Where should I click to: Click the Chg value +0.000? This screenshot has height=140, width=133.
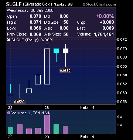coord(107,22)
